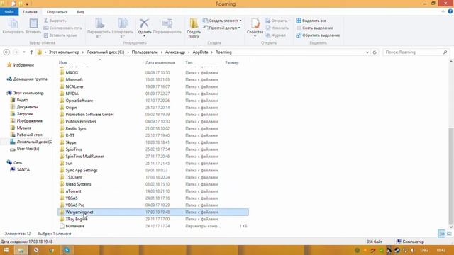Click Invert selection in the ribbon
This screenshot has width=454, height=255.
click(x=318, y=35)
